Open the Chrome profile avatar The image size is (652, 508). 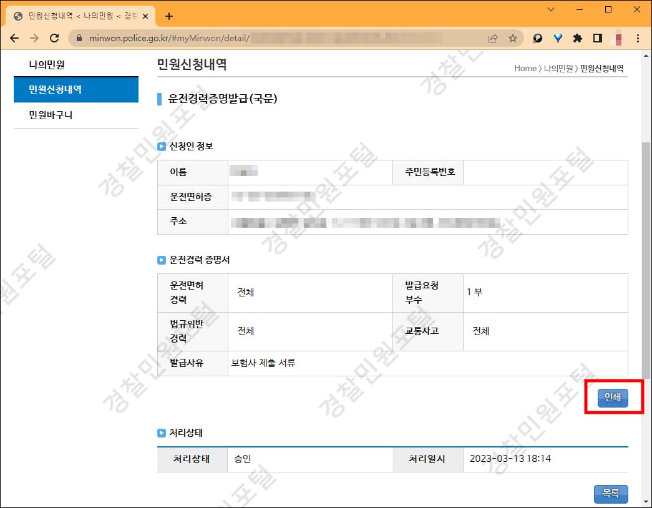[616, 38]
